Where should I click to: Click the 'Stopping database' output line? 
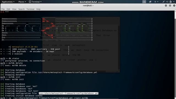[x=13, y=75]
